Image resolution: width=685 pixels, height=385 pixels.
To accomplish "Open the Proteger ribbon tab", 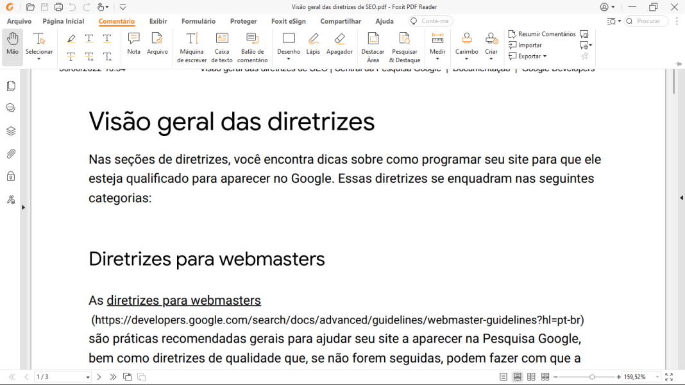I will tap(243, 21).
